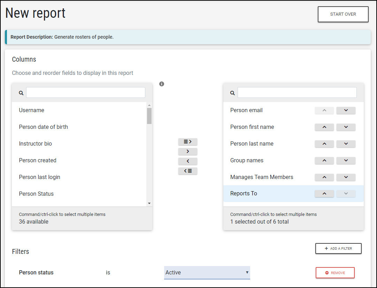Move "Reports To" up one position
Image resolution: width=377 pixels, height=288 pixels.
click(324, 193)
